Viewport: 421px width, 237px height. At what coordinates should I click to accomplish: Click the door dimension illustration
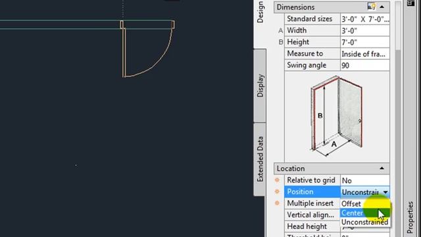(x=337, y=117)
